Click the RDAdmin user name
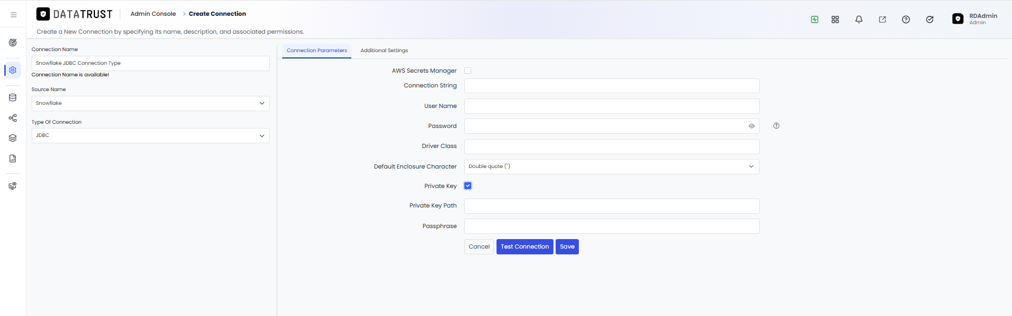The height and width of the screenshot is (316, 1012). click(x=983, y=16)
